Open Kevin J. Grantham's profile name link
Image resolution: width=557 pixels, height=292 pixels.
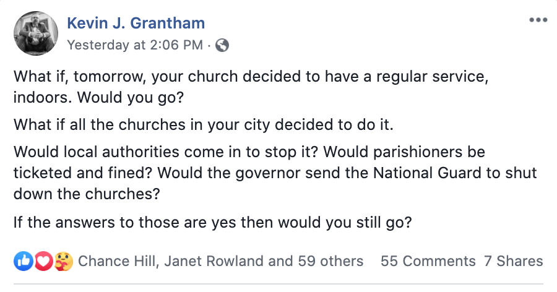136,24
